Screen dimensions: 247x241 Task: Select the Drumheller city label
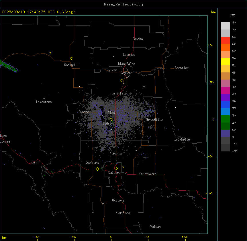coord(183,139)
